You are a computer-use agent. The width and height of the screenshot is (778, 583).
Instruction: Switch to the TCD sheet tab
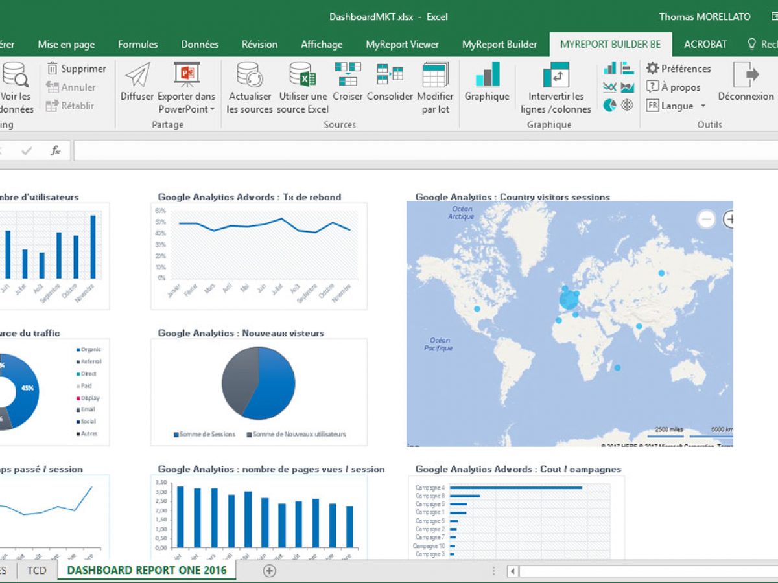coord(37,570)
